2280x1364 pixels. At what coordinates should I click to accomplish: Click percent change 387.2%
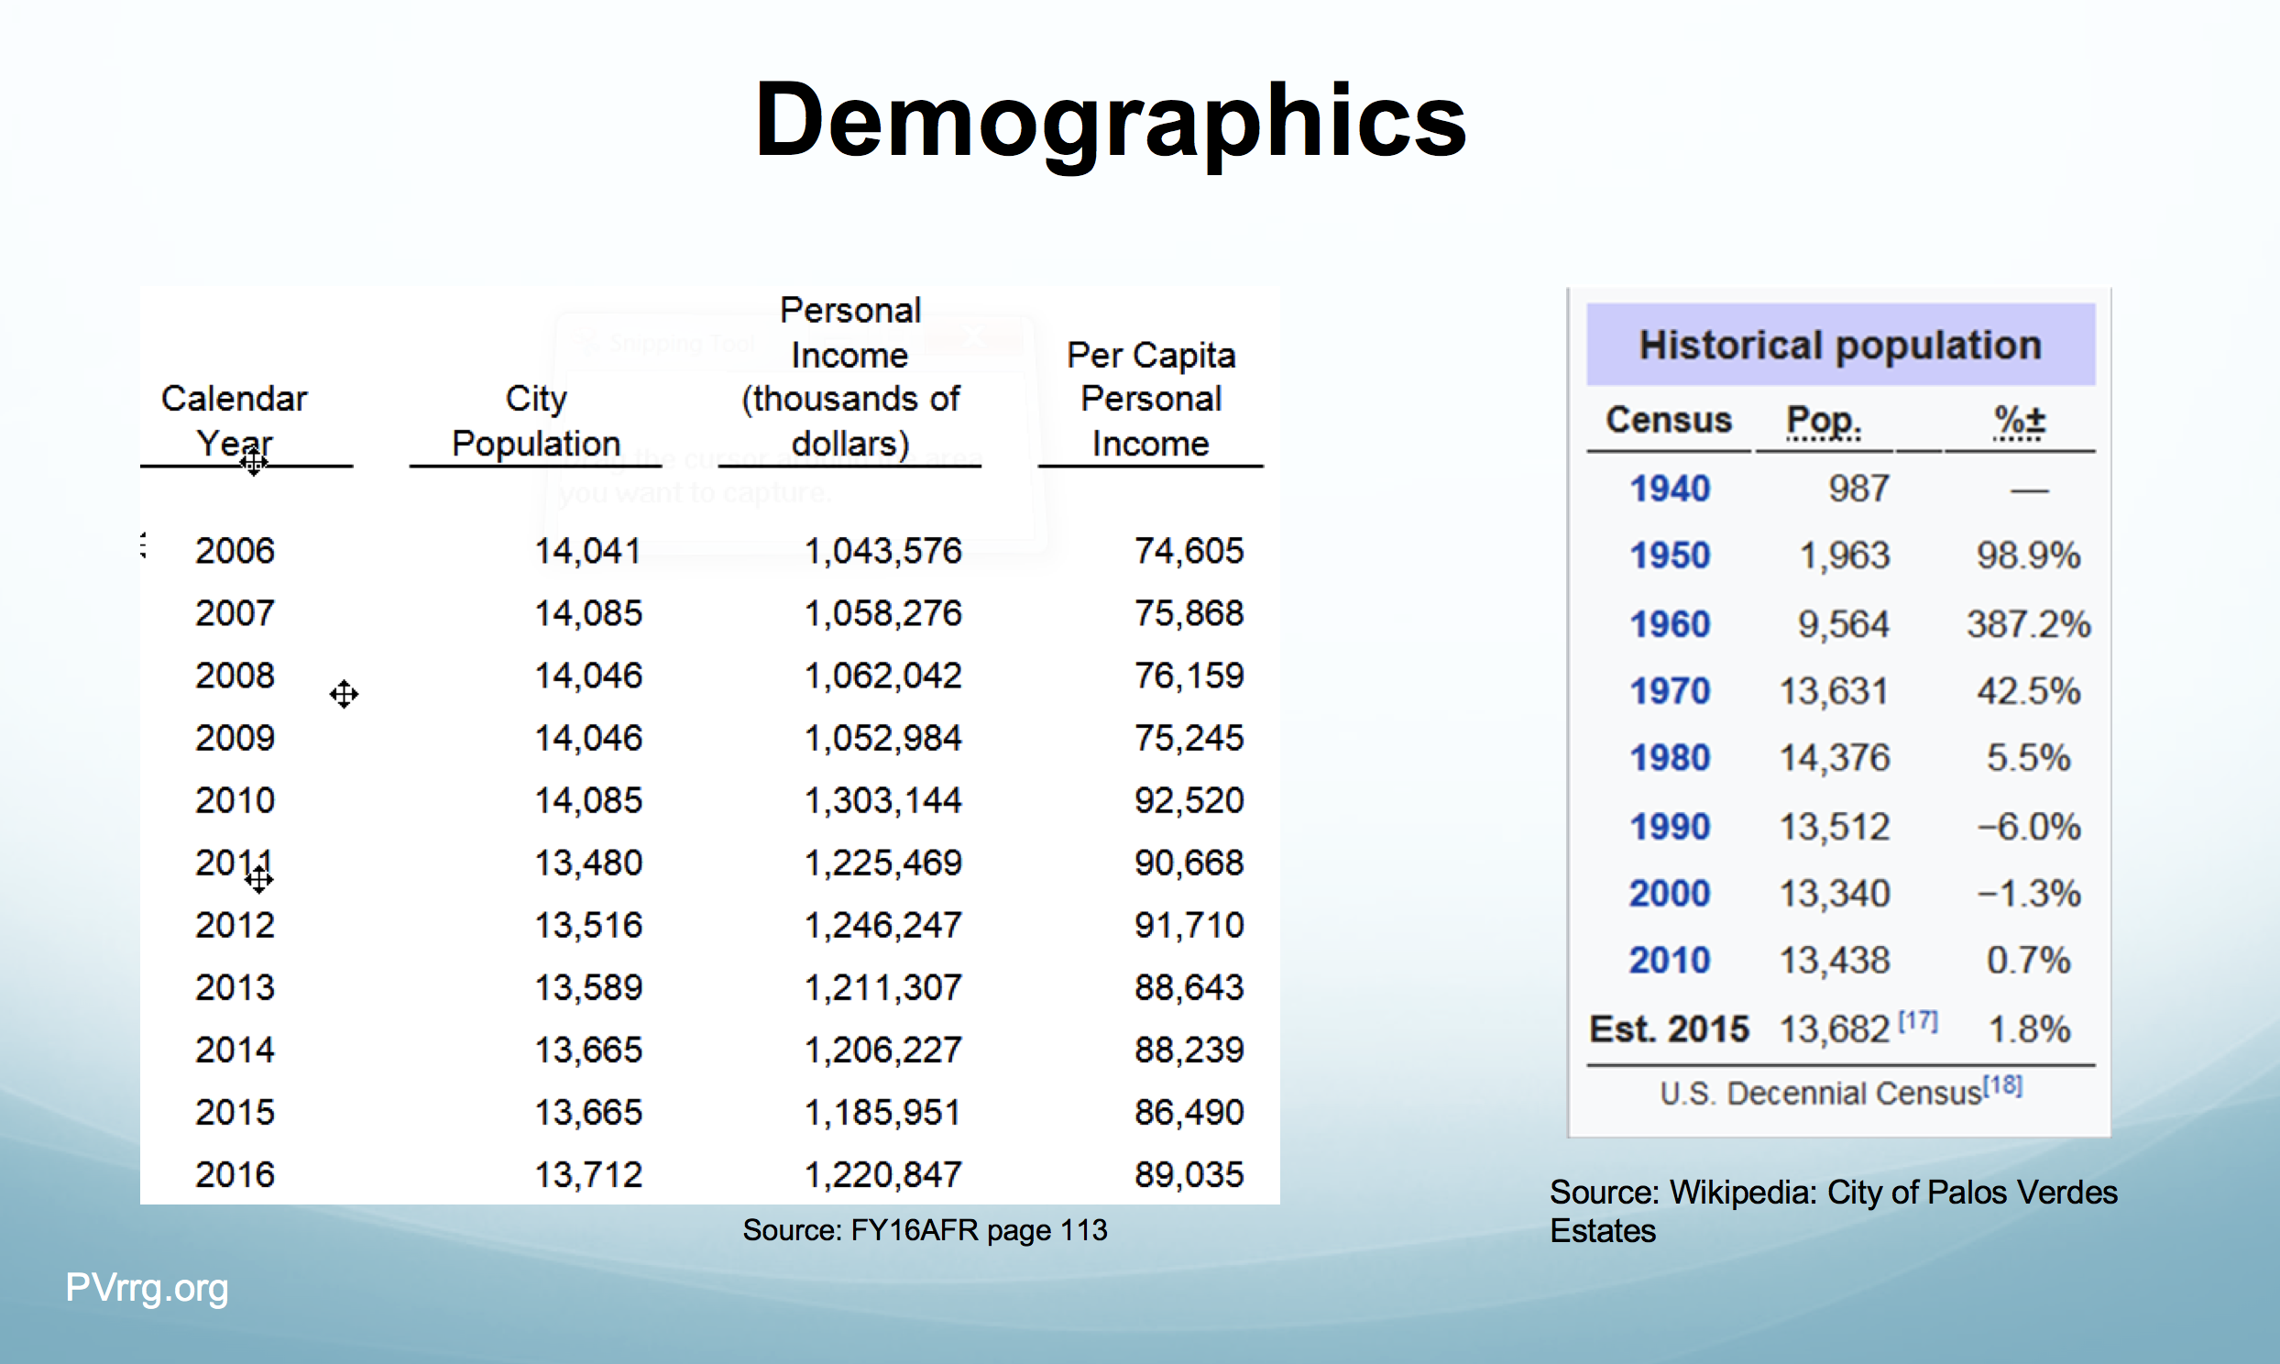2028,624
